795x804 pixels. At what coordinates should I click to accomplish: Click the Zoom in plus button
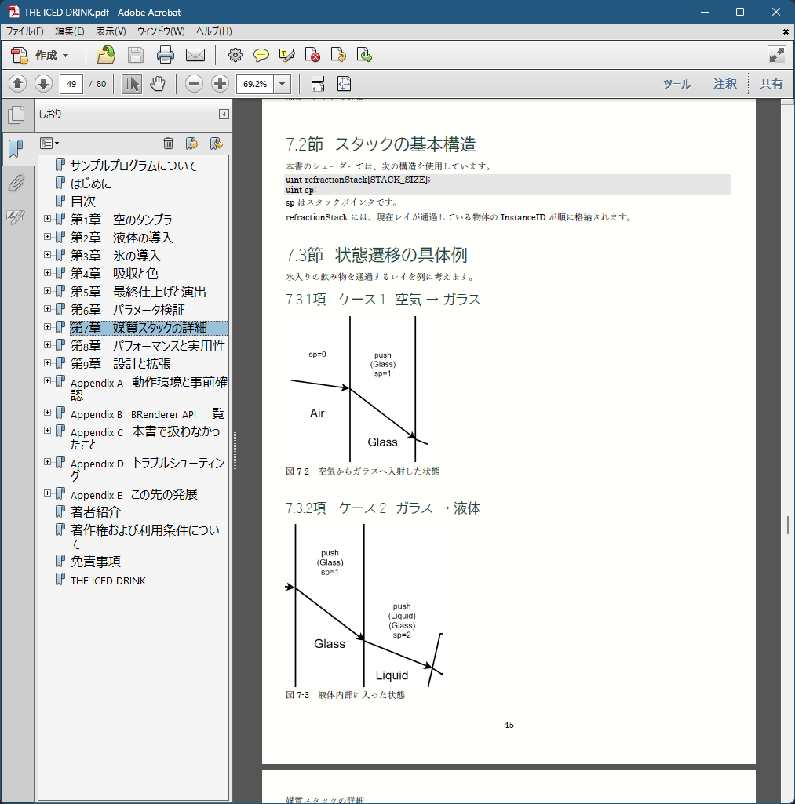pyautogui.click(x=220, y=84)
